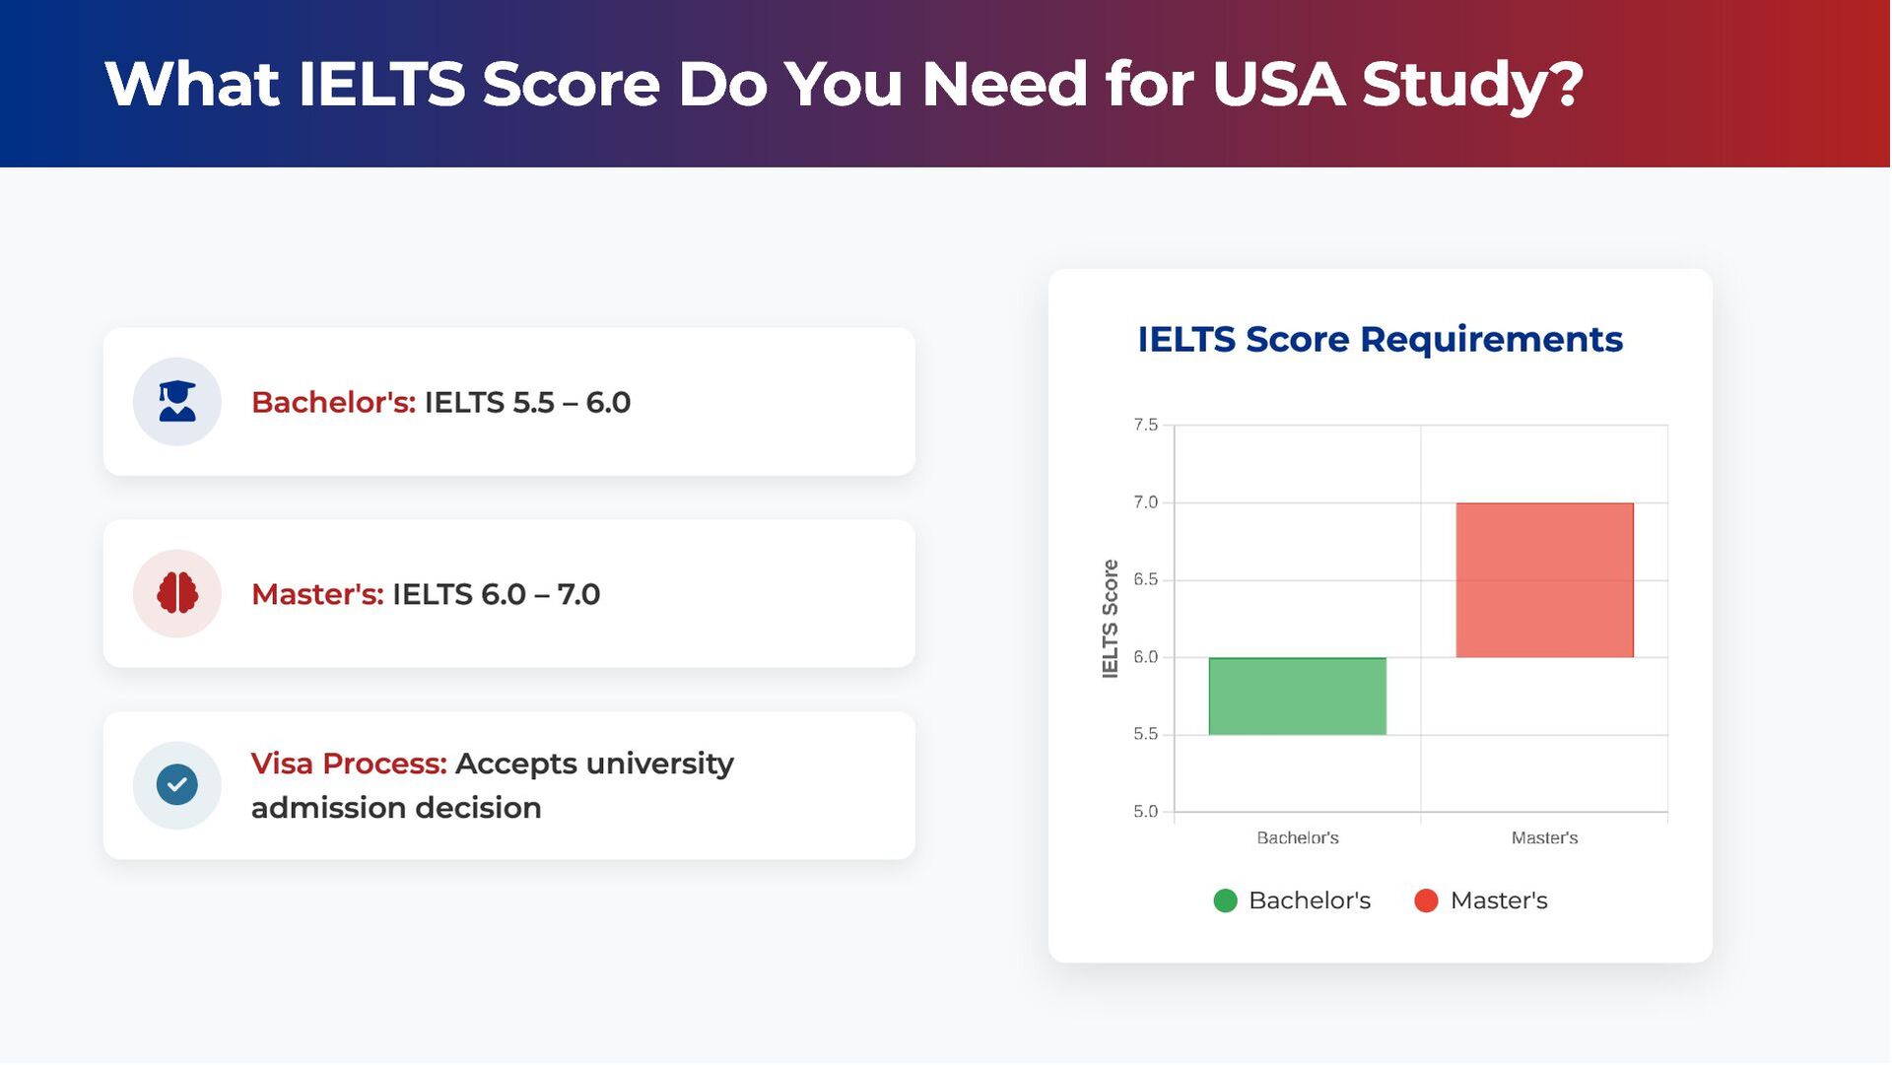Click the graduation cap student icon
The width and height of the screenshot is (1892, 1065).
pos(177,402)
